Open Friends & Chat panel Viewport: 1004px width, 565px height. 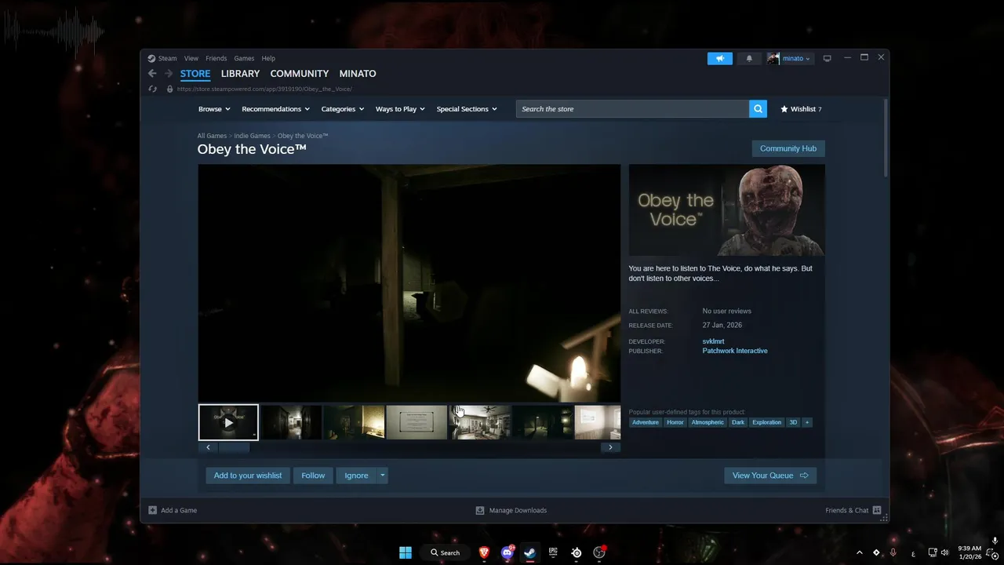click(x=853, y=510)
